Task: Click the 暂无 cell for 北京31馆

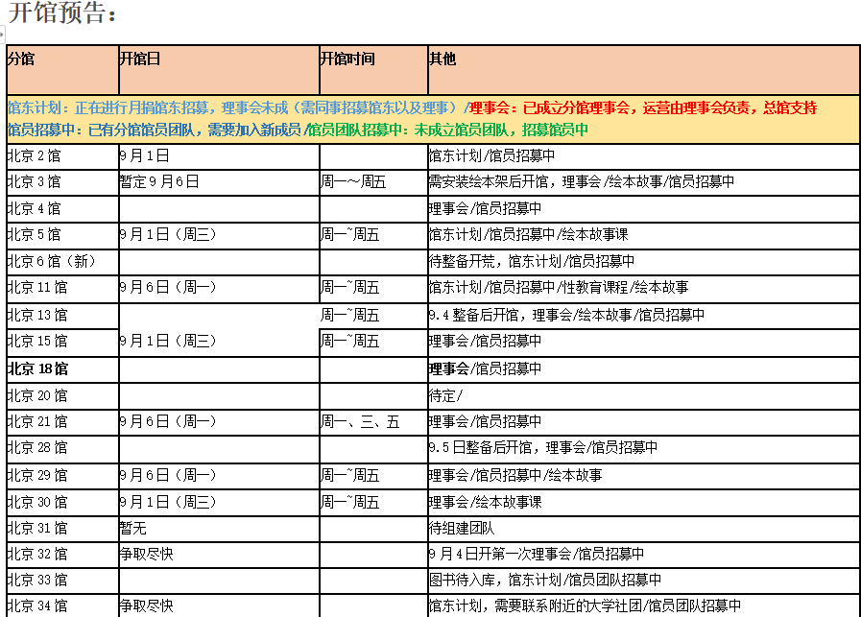Action: pos(218,528)
